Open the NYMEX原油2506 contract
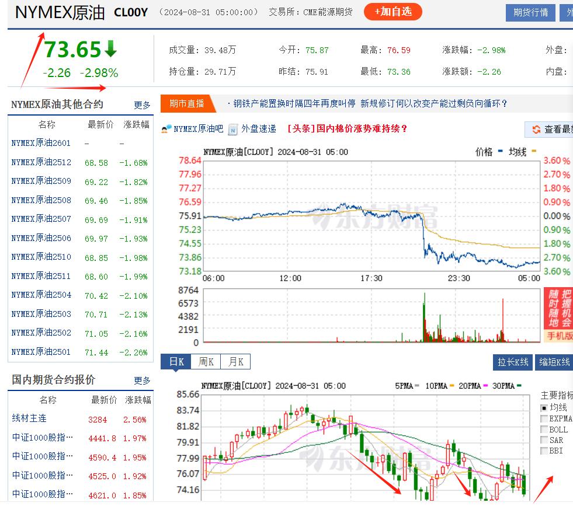 tap(41, 238)
